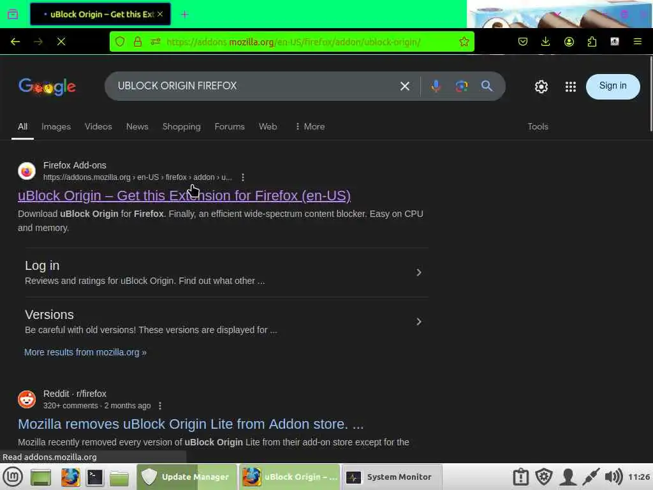This screenshot has height=490, width=653.
Task: Open Firefox account icon
Action: tap(569, 41)
